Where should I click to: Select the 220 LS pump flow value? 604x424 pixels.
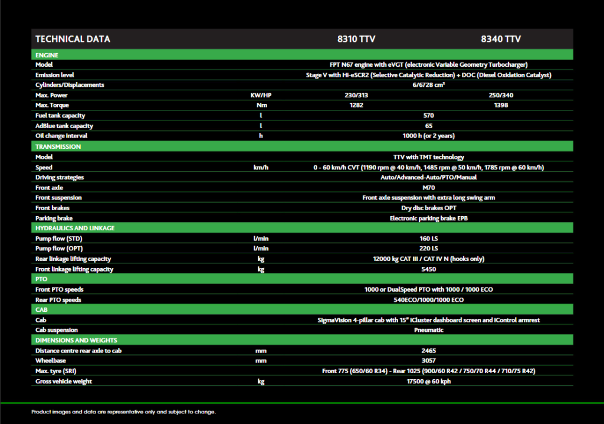[429, 249]
